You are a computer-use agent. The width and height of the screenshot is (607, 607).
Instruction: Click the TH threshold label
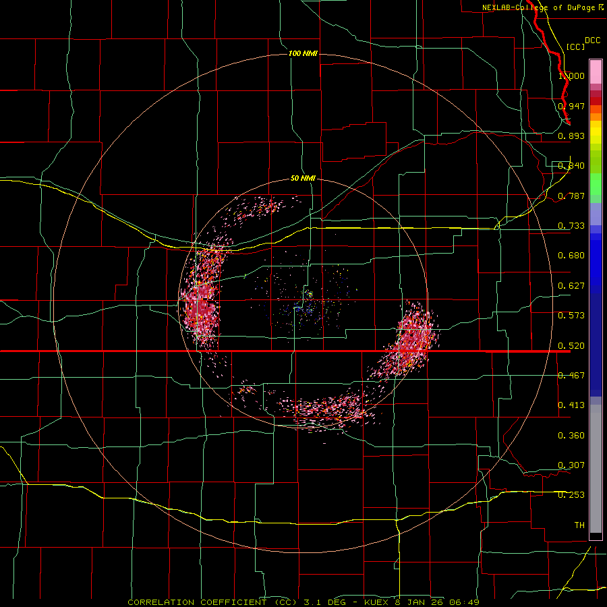click(x=579, y=525)
